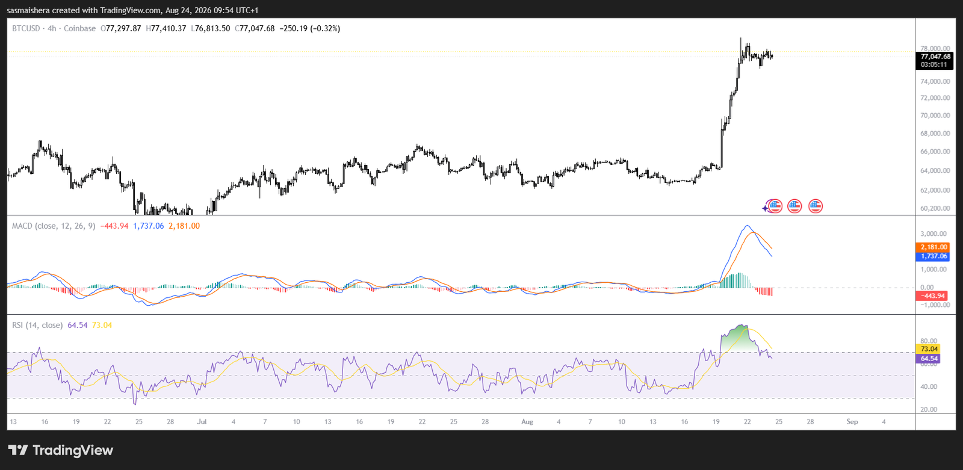Viewport: 963px width, 470px height.
Task: Click the countdown timer 03:05:11
Action: 934,64
